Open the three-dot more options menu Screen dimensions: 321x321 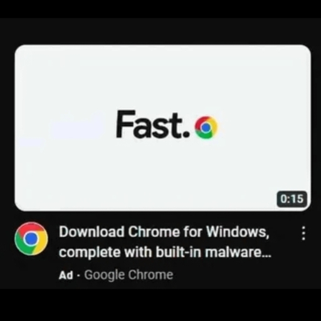point(303,233)
